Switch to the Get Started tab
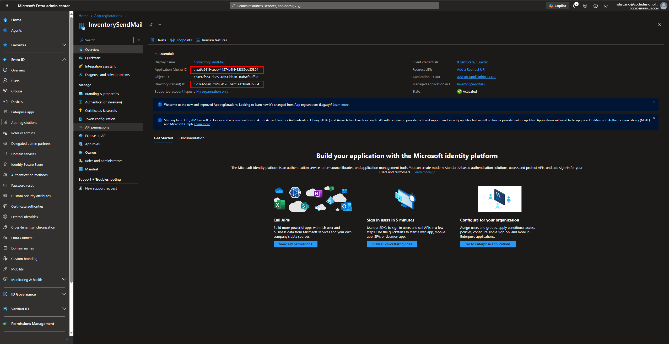 [x=164, y=138]
